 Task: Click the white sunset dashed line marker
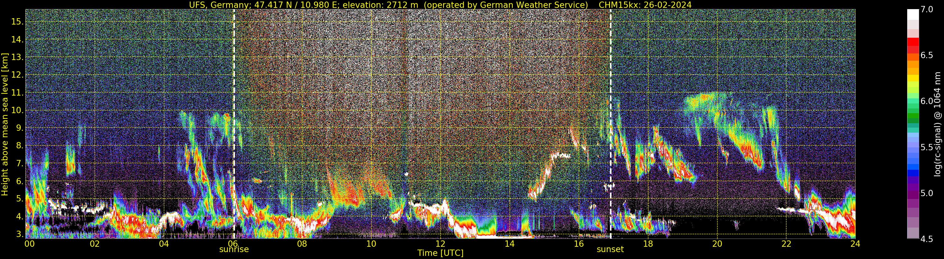click(611, 124)
